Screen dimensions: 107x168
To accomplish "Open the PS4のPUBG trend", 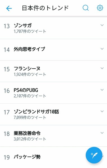I will point(53,93).
